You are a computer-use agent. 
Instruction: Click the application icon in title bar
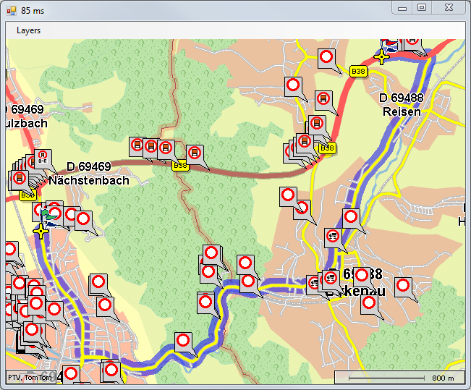click(x=11, y=11)
